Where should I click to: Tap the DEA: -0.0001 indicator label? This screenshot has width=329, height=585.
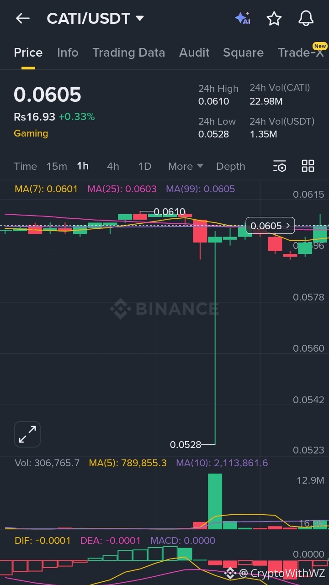[x=111, y=541]
